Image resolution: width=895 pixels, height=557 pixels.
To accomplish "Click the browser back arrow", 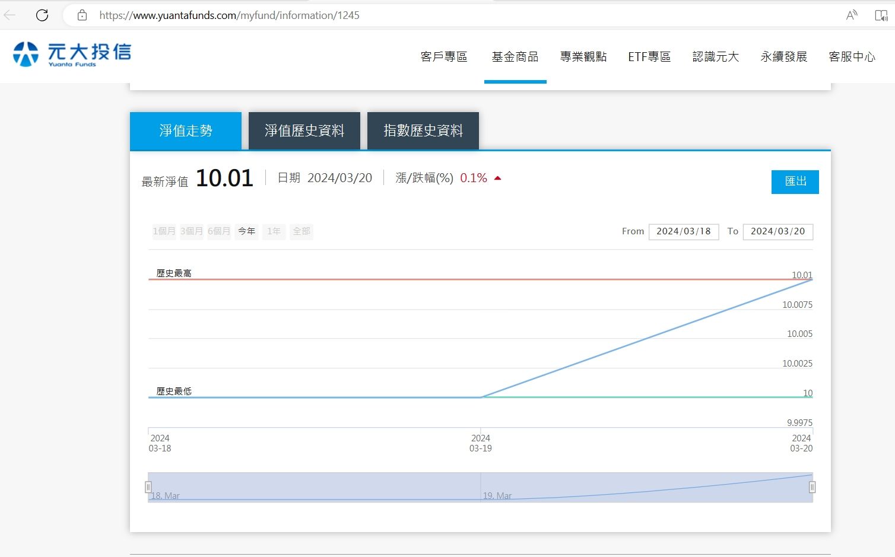I will [x=9, y=15].
